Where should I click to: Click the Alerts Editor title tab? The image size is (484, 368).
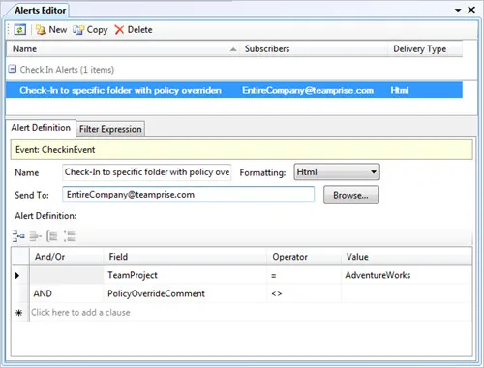[x=41, y=11]
